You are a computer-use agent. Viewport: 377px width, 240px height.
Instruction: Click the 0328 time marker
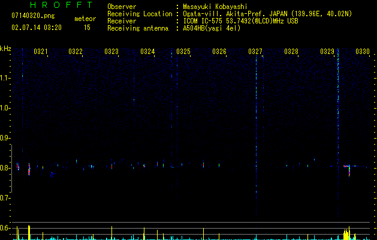pos(291,51)
